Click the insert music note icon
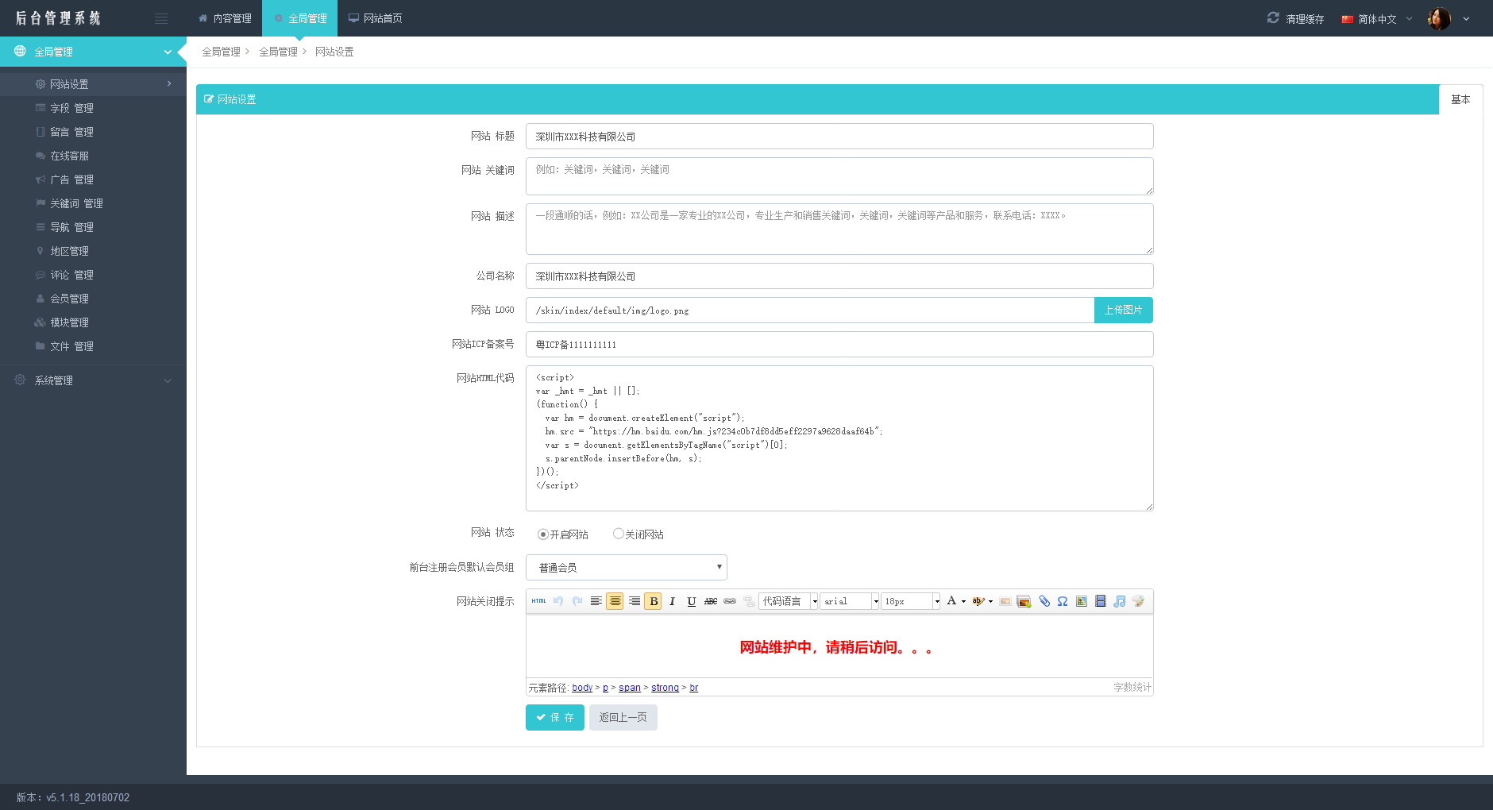This screenshot has height=810, width=1493. pos(1120,601)
